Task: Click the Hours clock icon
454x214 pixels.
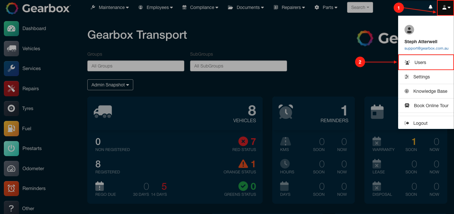Action: point(285,164)
